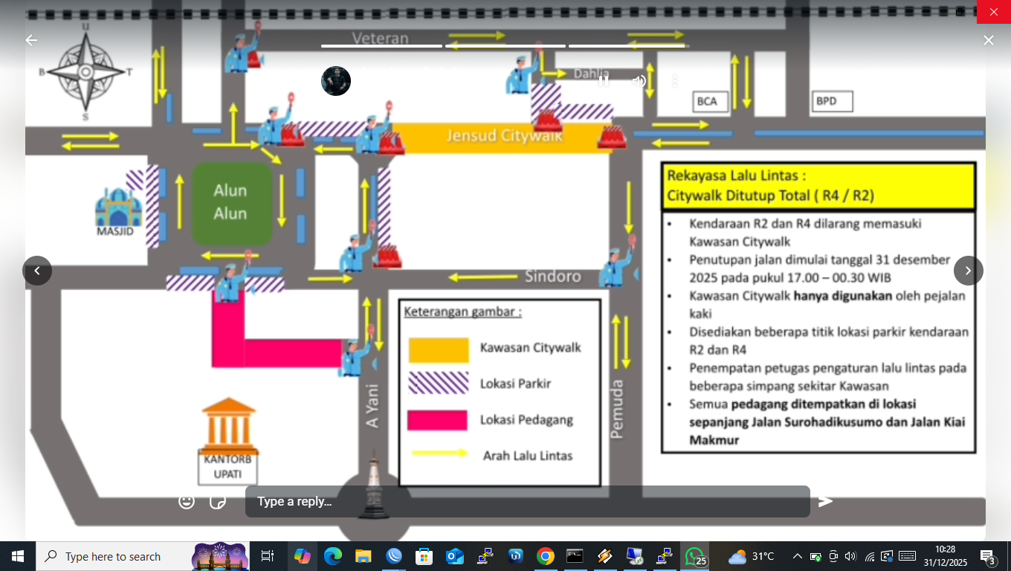Open the Windows Start menu

(x=18, y=556)
